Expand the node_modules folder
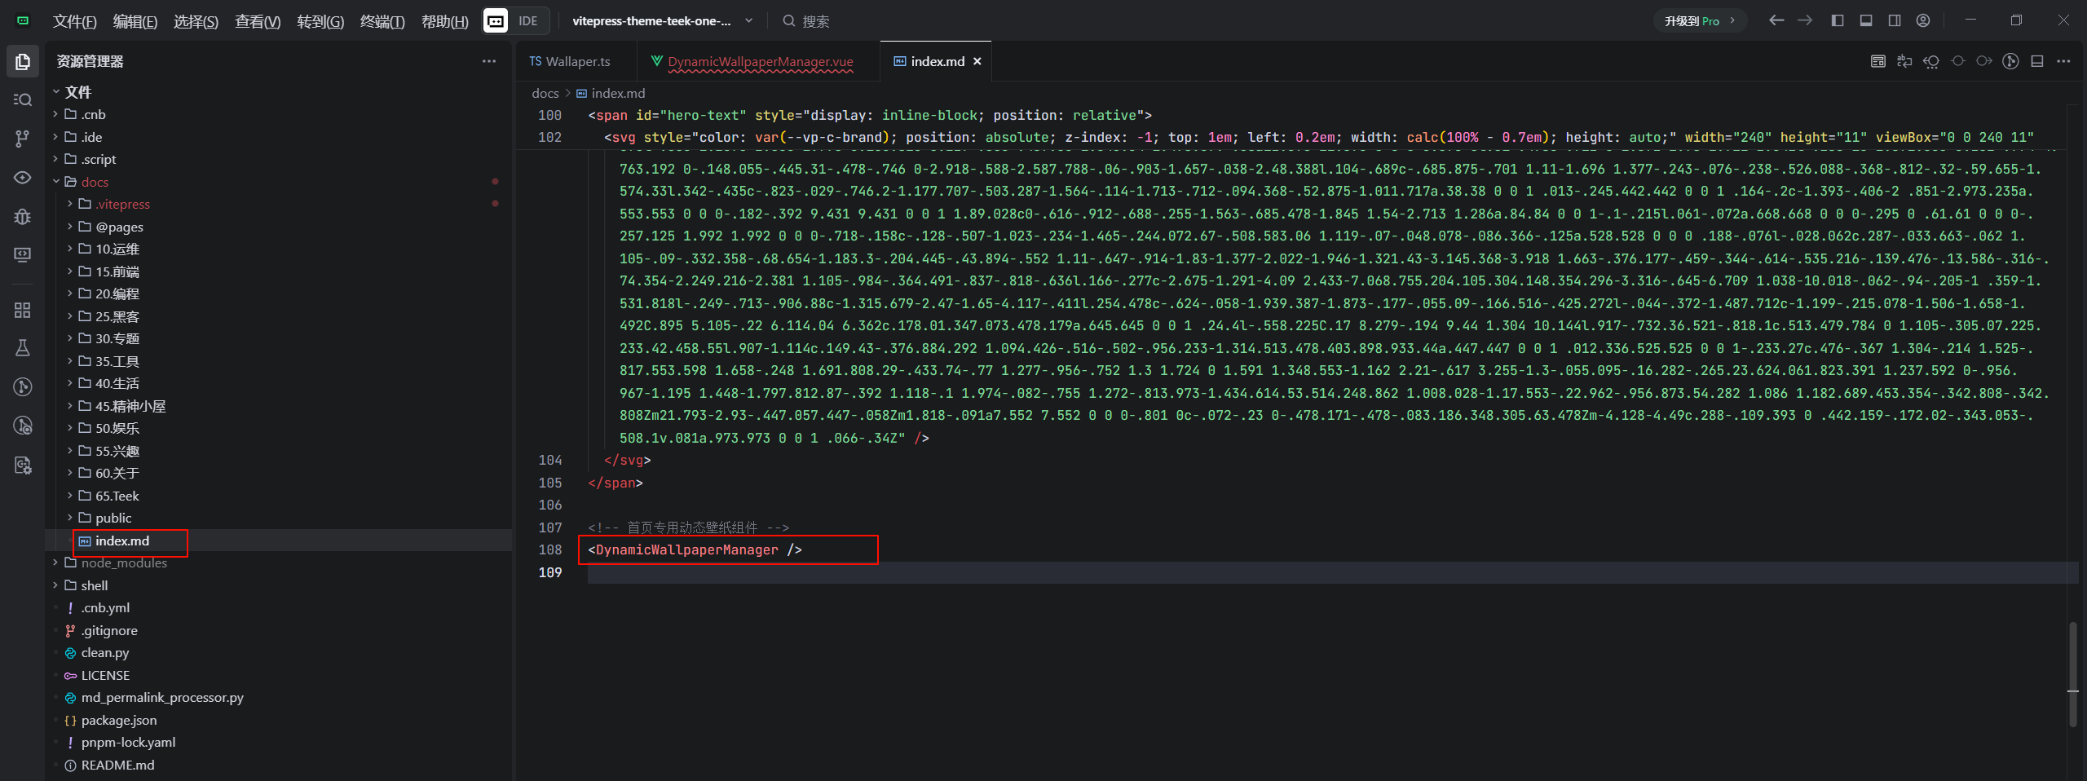This screenshot has width=2087, height=781. [123, 563]
